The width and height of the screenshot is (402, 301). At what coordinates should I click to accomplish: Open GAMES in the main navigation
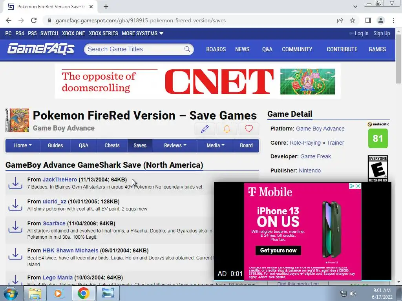pyautogui.click(x=377, y=49)
